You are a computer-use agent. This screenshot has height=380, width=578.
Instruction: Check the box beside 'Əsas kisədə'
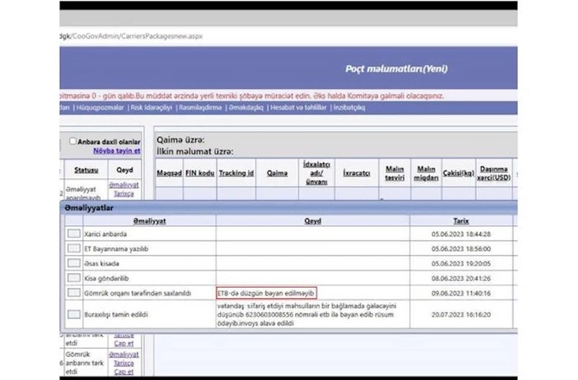pos(74,264)
